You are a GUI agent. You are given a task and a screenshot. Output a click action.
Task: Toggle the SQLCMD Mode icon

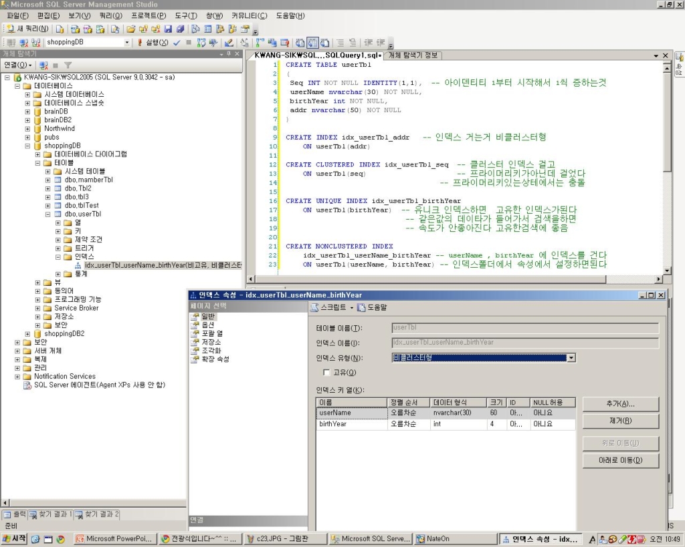284,42
